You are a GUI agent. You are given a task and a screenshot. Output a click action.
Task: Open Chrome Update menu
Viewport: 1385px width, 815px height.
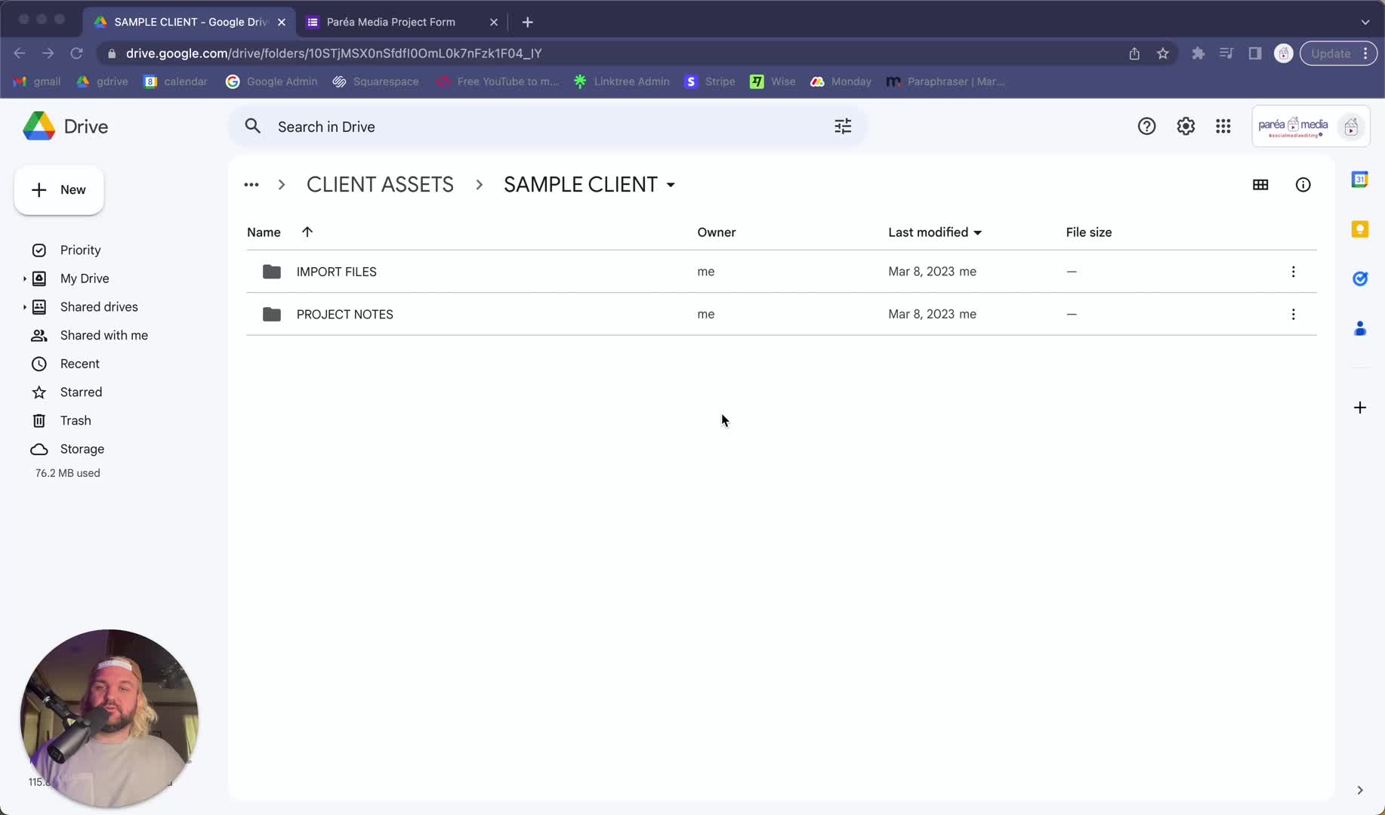(x=1338, y=53)
